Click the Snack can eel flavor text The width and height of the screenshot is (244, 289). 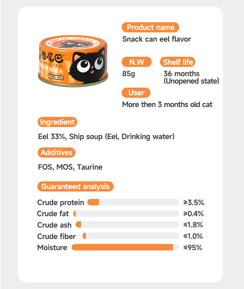(157, 39)
